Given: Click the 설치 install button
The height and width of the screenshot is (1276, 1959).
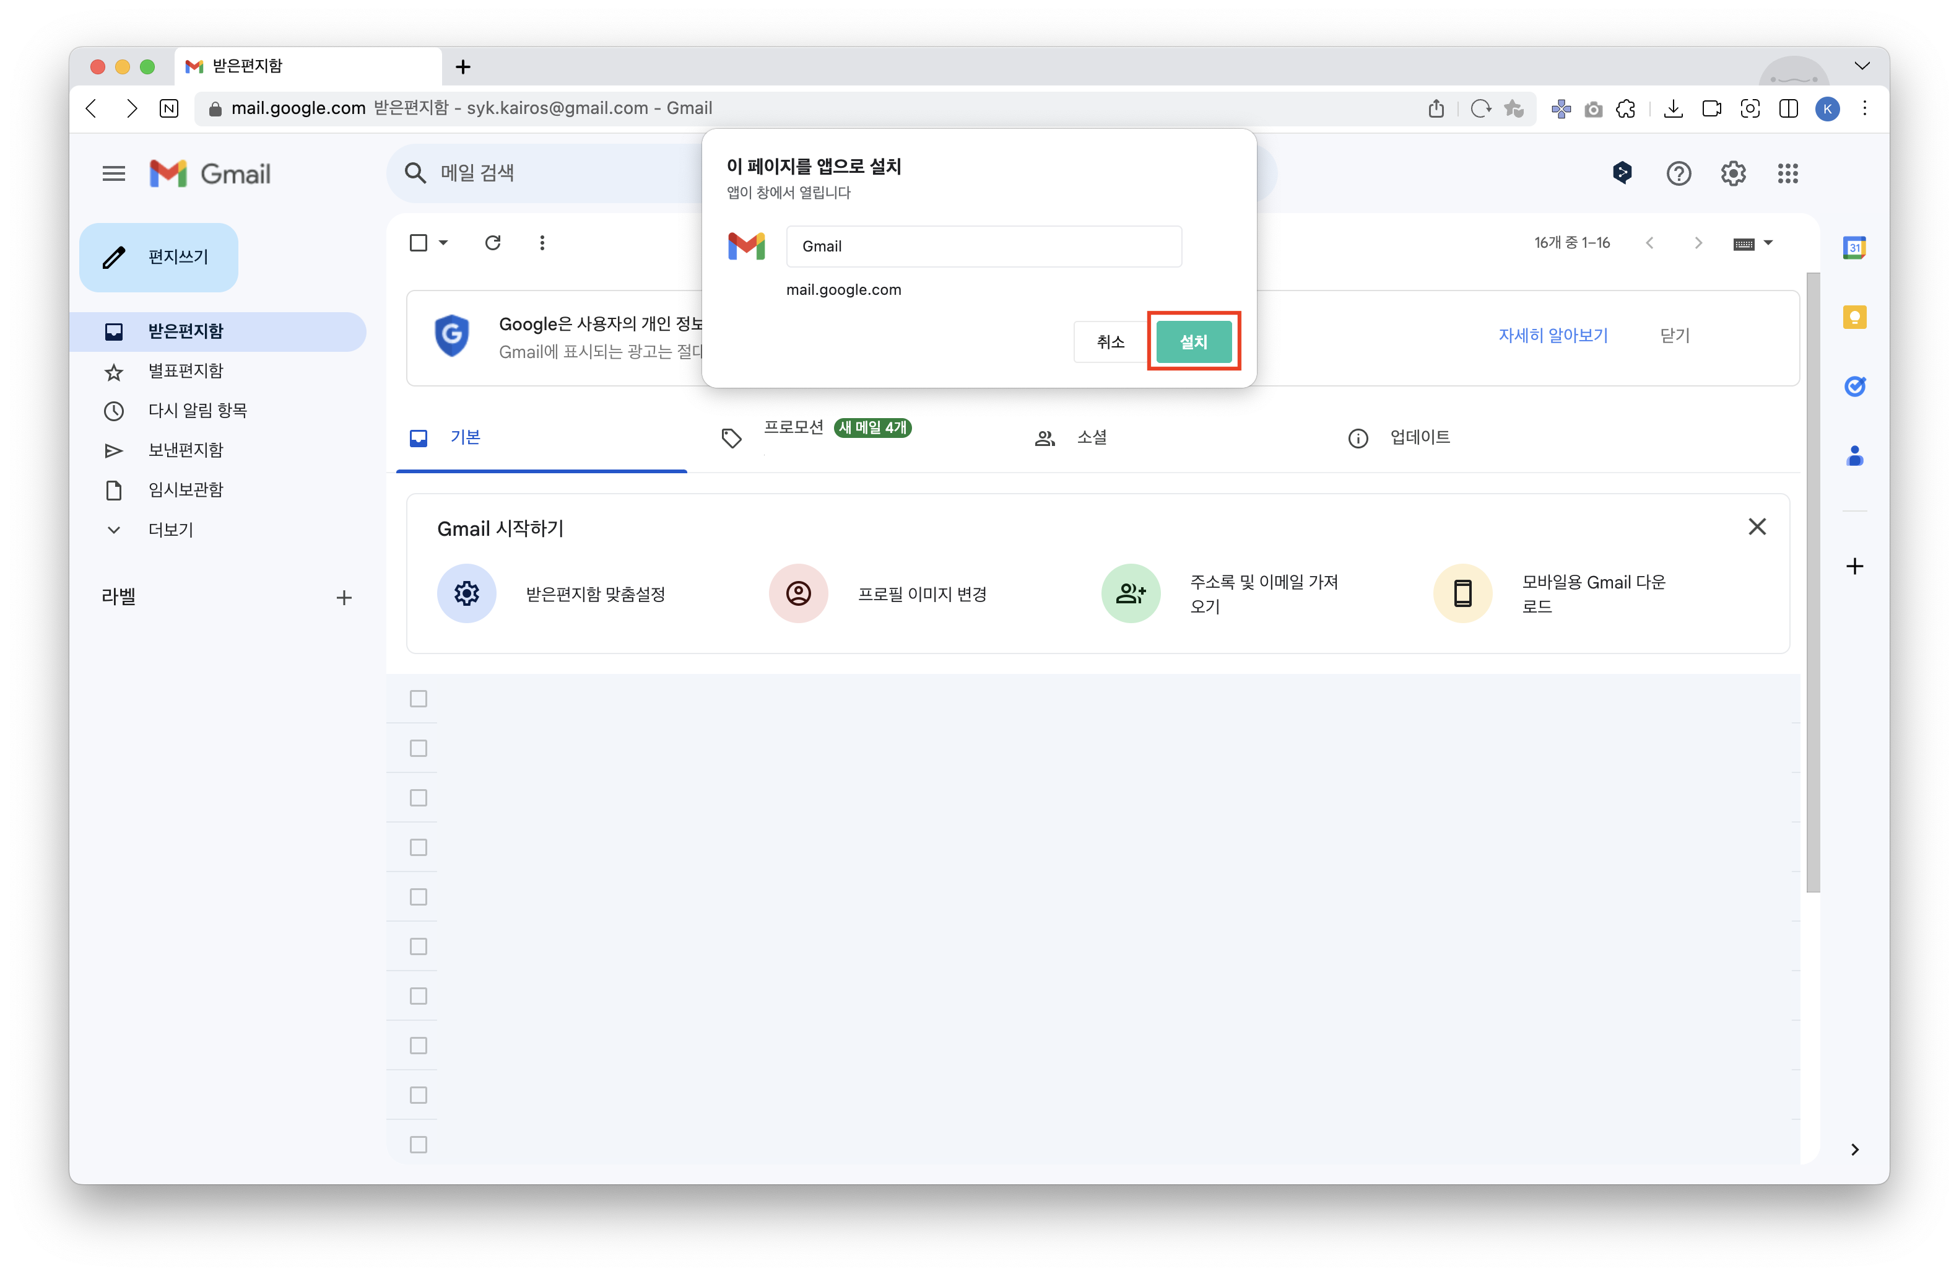Looking at the screenshot, I should (1192, 342).
